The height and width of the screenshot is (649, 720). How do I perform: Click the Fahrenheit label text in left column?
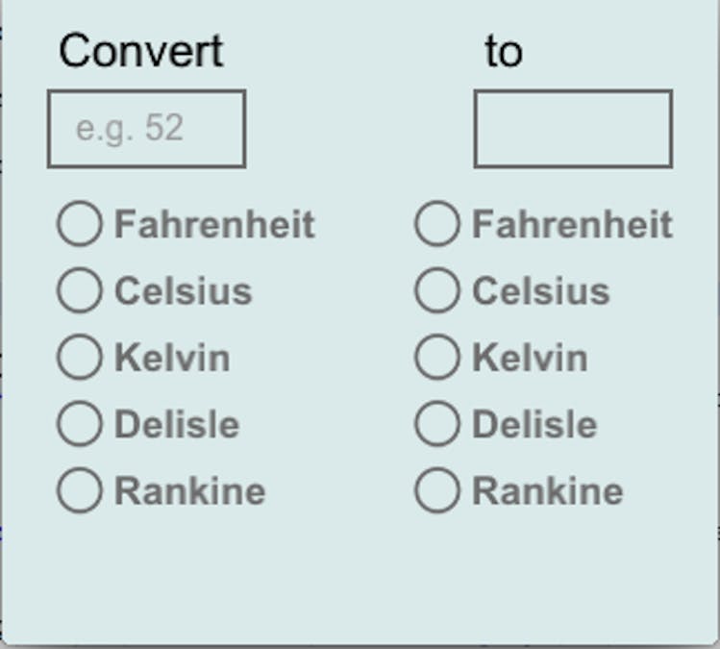[214, 225]
